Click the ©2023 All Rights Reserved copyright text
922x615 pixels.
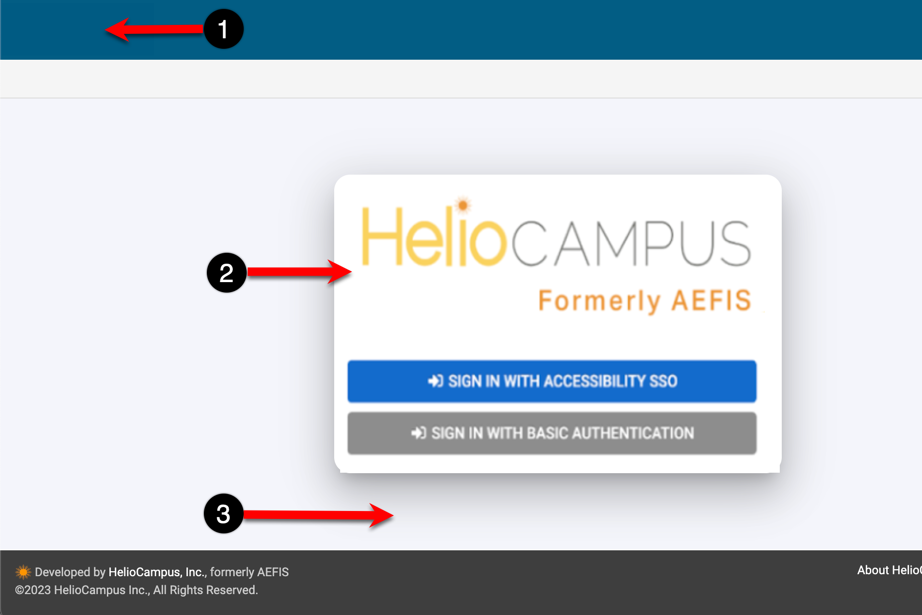(136, 590)
